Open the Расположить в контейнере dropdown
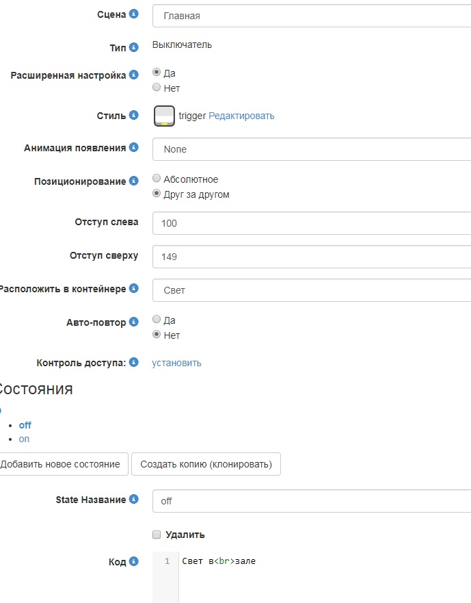The width and height of the screenshot is (471, 603). pyautogui.click(x=311, y=290)
